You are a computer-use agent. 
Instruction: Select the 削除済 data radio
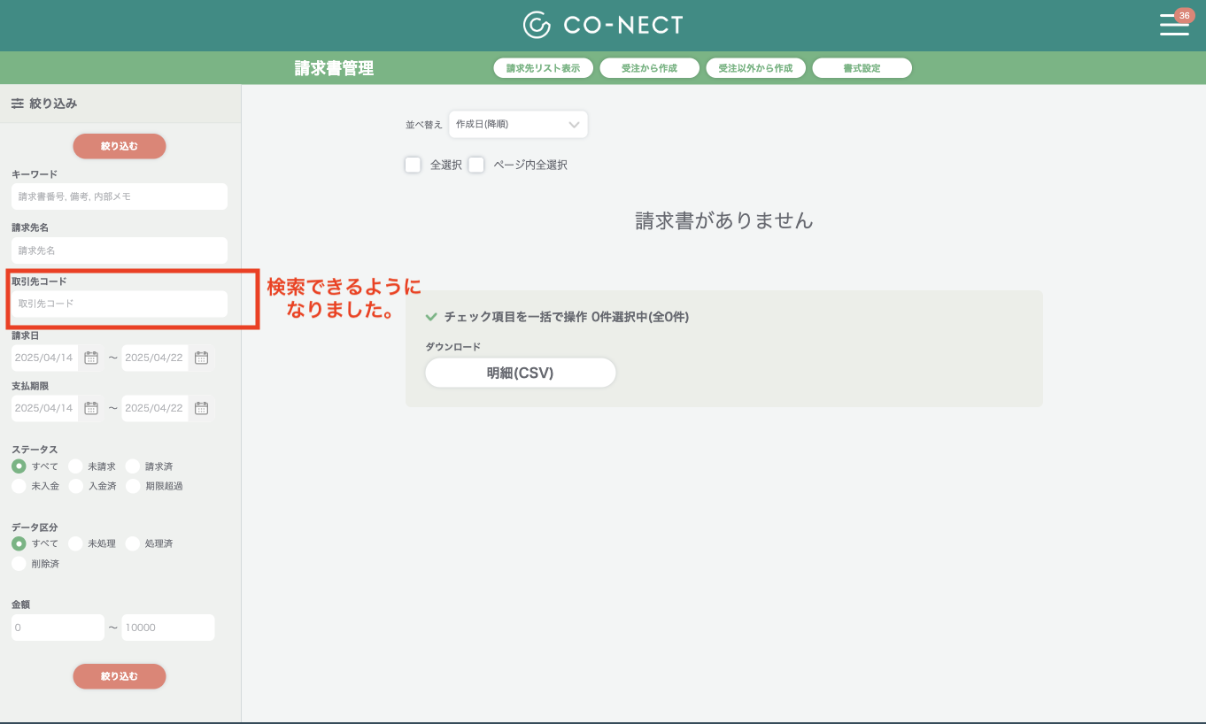pos(19,564)
